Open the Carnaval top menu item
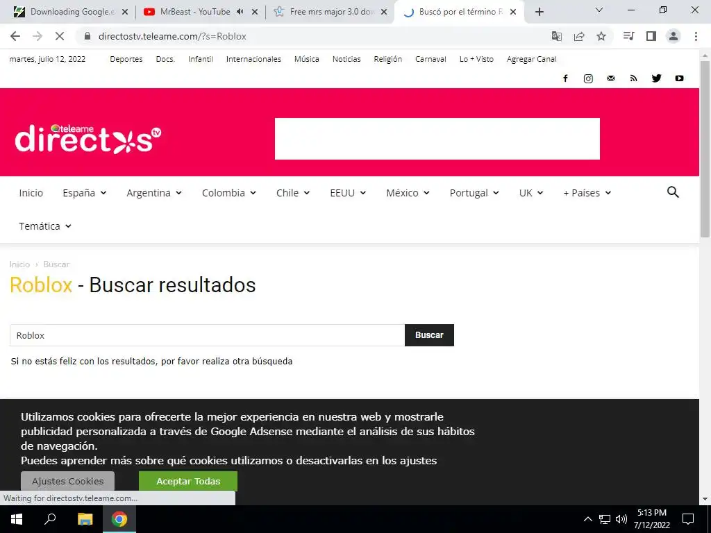711x533 pixels. (430, 59)
